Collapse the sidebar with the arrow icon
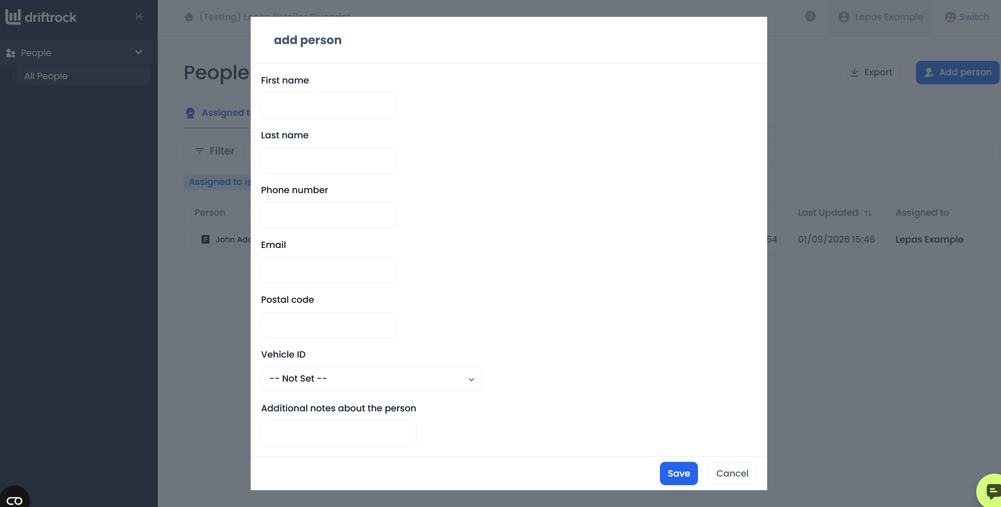The width and height of the screenshot is (1001, 507). click(x=140, y=16)
